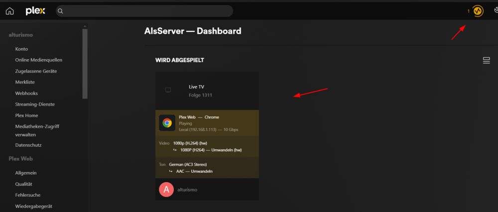Open Wiedergabegerät settings
498x212 pixels.
tap(34, 207)
